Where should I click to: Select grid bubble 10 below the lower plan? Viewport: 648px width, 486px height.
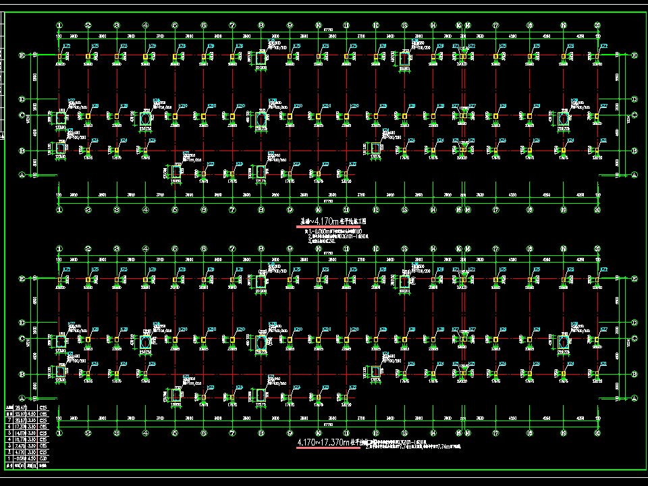click(319, 433)
